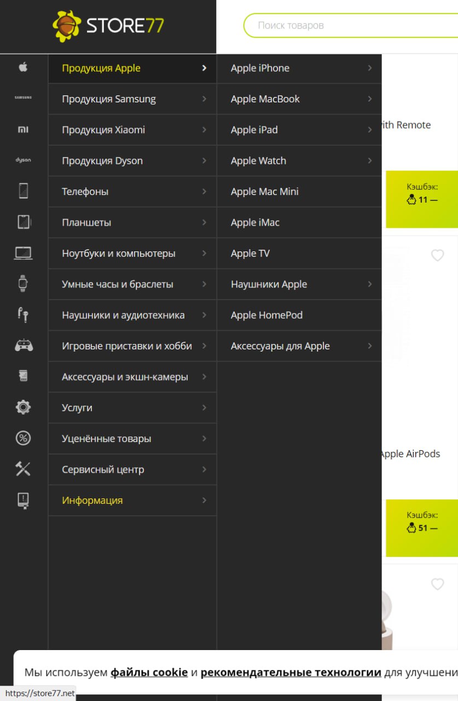Go to Apple Mac Mini
Viewport: 458px width, 701px height.
299,192
